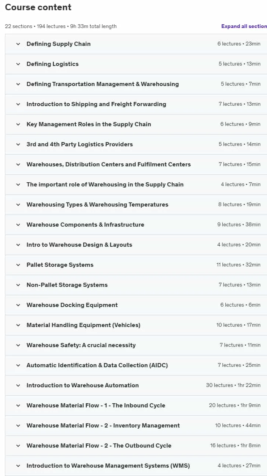
Task: Click chevron beside 3rd and 4th Party Logistics
Action: [x=18, y=144]
